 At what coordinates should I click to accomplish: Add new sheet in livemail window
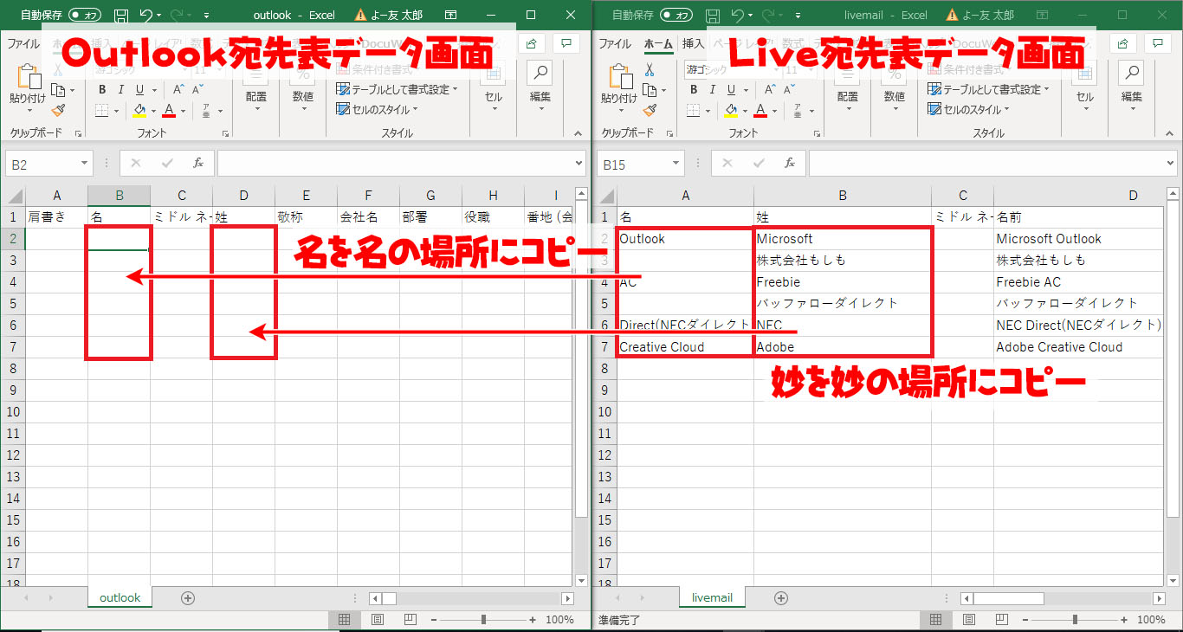780,597
